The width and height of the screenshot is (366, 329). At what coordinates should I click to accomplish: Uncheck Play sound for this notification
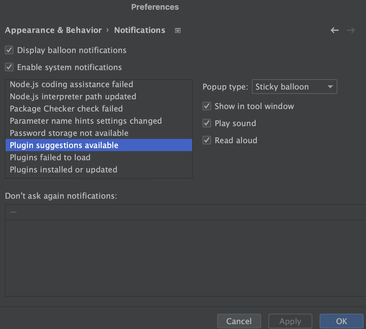point(206,123)
